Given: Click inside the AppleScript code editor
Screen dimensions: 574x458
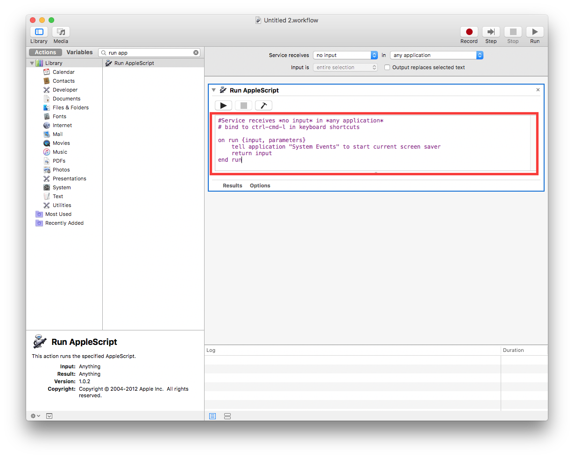Looking at the screenshot, I should point(373,143).
